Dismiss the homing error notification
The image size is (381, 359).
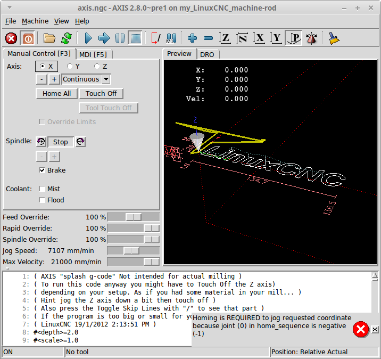(x=375, y=330)
